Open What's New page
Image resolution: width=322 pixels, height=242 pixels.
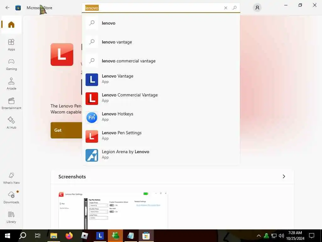pyautogui.click(x=11, y=178)
